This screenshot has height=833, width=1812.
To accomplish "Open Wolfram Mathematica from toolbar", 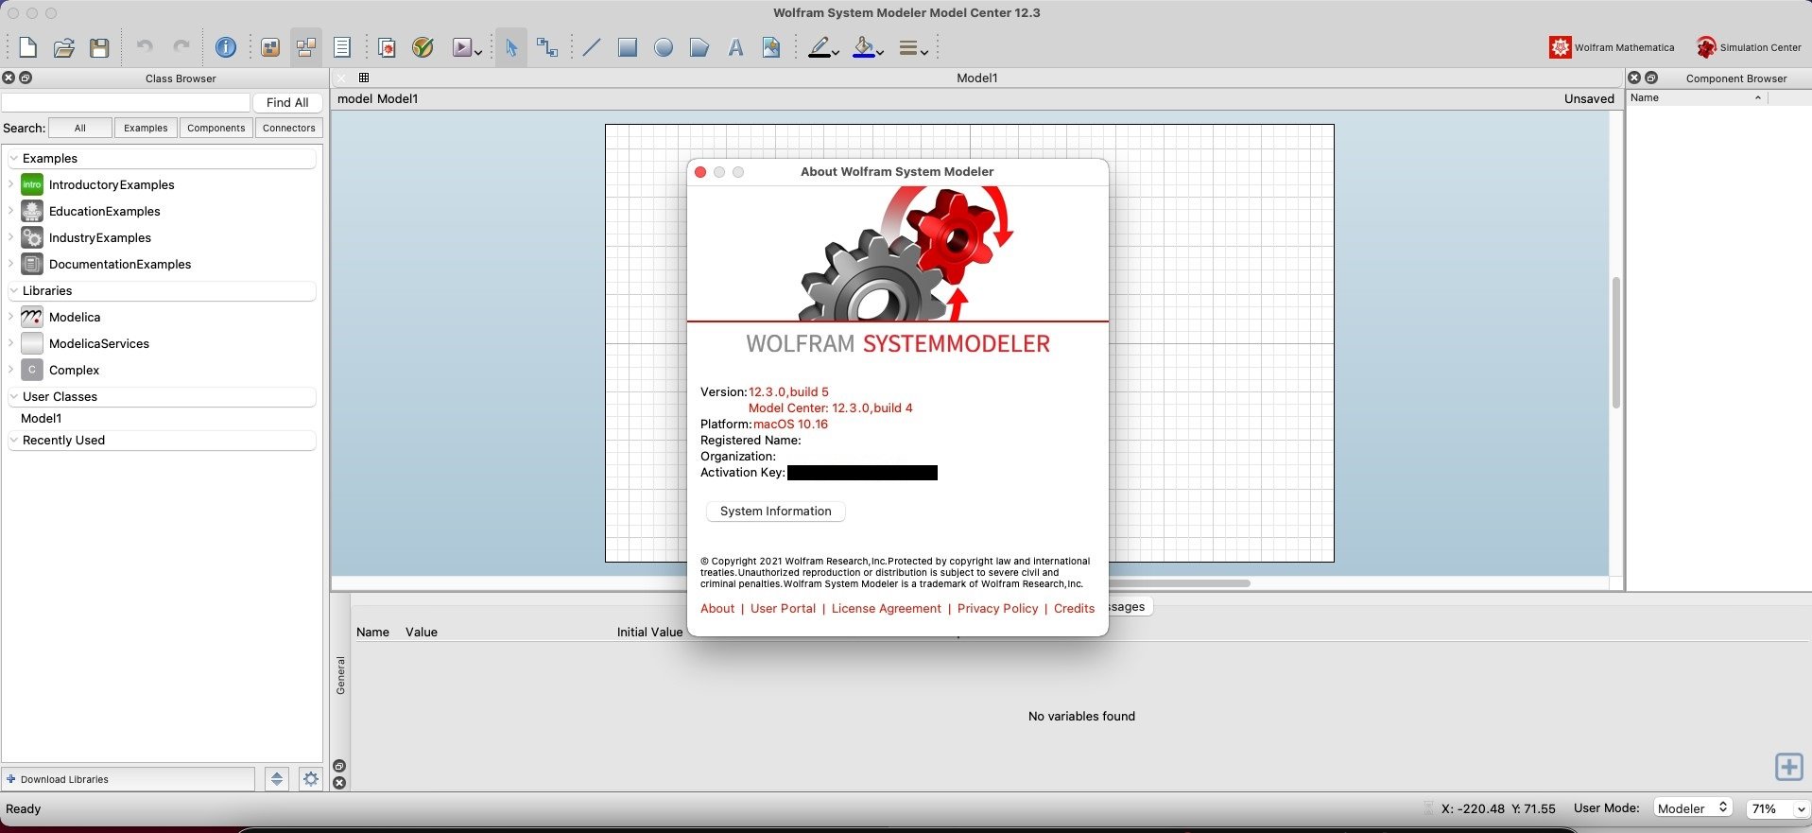I will click(1612, 47).
